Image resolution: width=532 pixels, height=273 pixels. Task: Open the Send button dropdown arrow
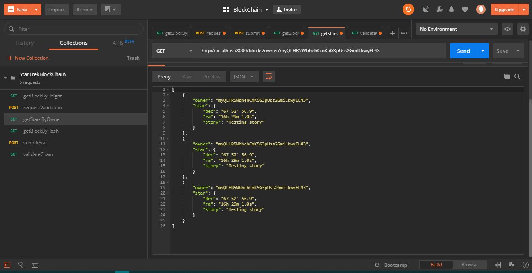(x=483, y=51)
